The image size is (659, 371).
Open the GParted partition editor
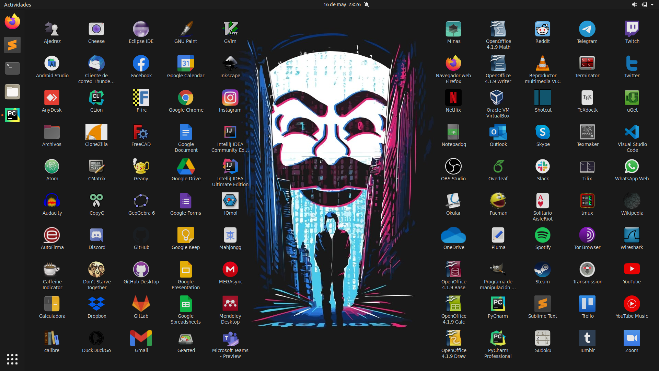(x=186, y=339)
